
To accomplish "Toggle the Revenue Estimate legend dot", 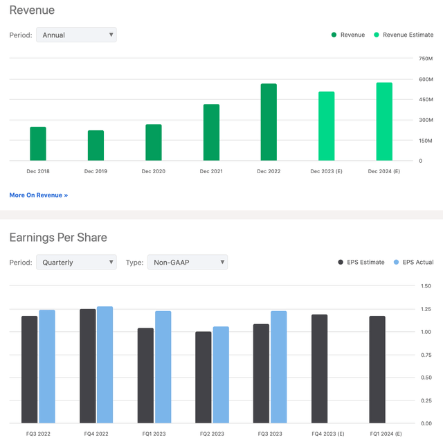I will coord(377,35).
